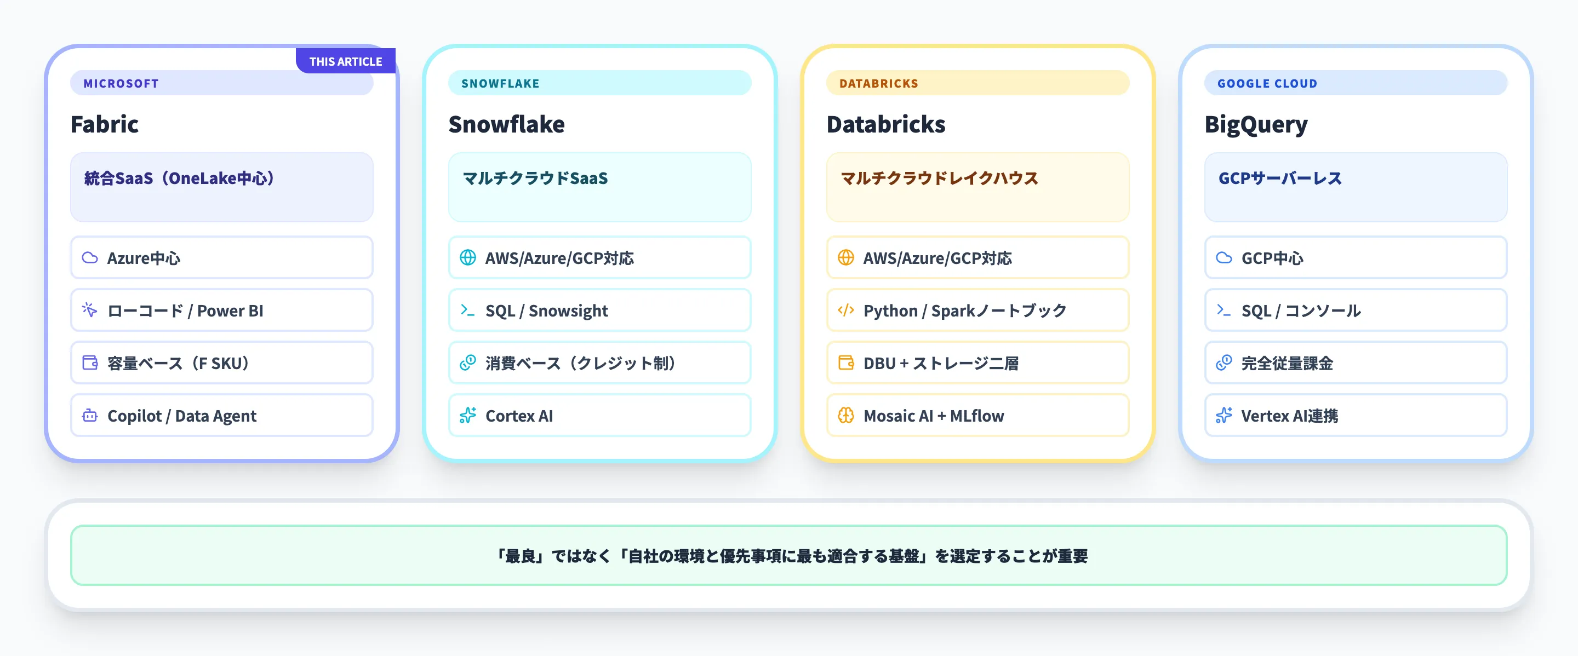
Task: Click the sparkle cursor icon for ローコード / Power BI
Action: (90, 310)
